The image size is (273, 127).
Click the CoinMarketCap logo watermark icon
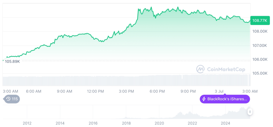(x=200, y=69)
